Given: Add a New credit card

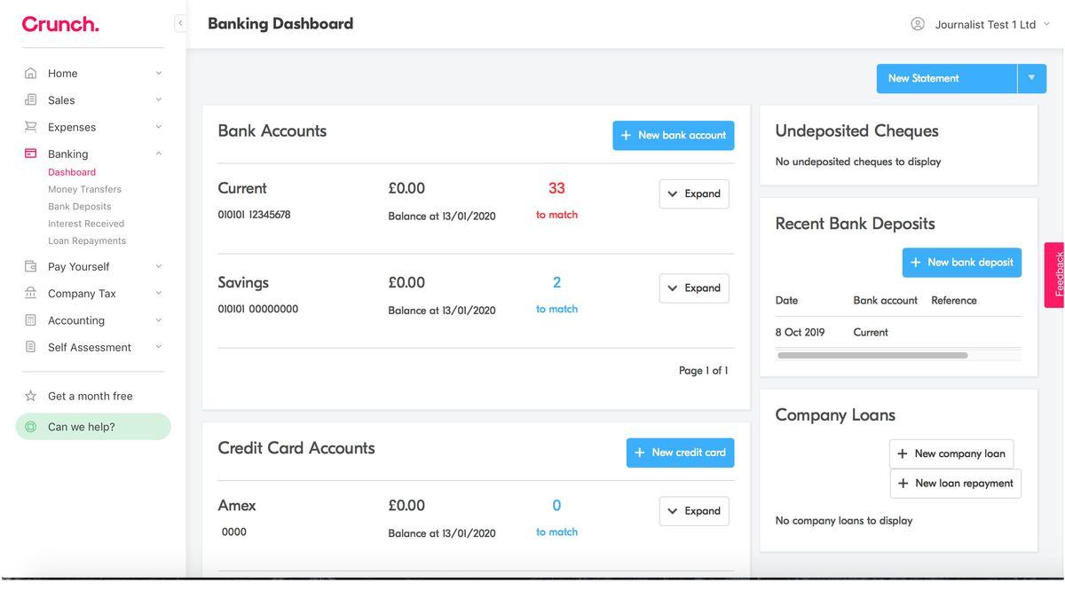Looking at the screenshot, I should (x=680, y=453).
